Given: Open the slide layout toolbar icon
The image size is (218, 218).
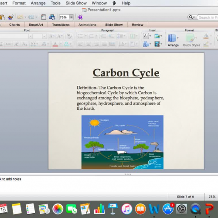Looking at the screenshot, I should click(44, 17).
